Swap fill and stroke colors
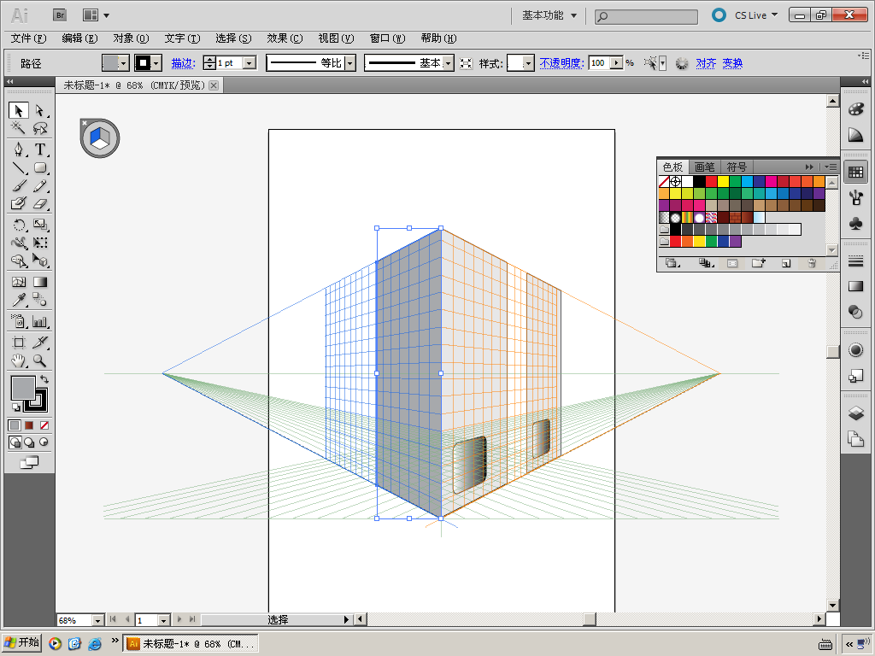The image size is (875, 656). [x=44, y=379]
